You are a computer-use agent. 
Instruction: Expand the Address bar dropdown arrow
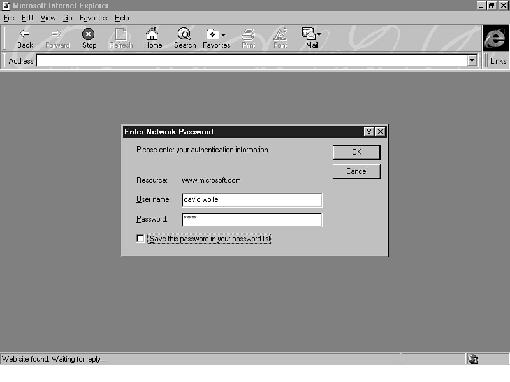click(x=472, y=60)
